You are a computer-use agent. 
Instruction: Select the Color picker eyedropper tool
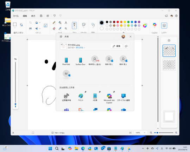(x=60, y=28)
